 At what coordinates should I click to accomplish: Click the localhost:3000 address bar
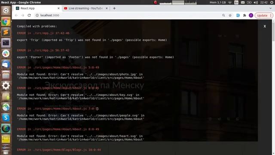click(129, 15)
